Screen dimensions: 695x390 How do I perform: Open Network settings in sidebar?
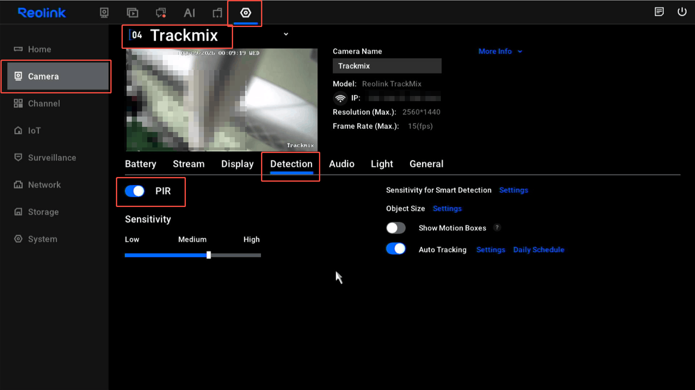37,185
